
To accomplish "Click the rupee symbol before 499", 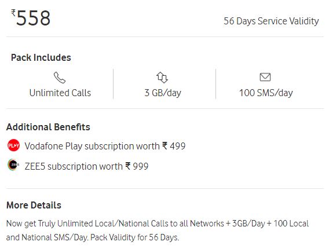I will coord(164,145).
